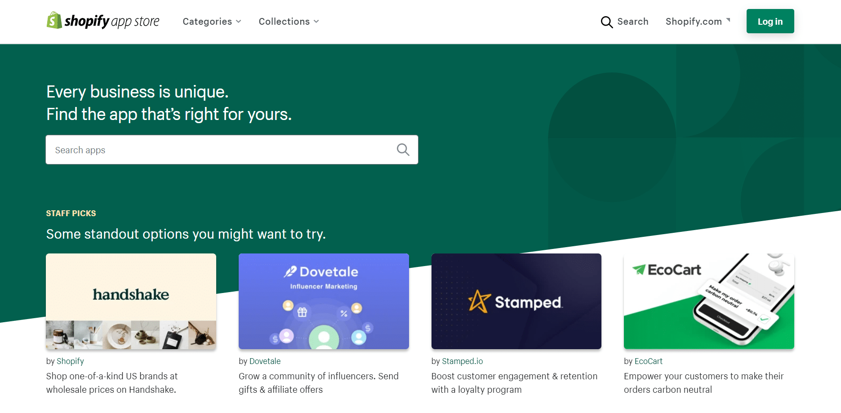Click the STAFF PICKS label
Screen dimensions: 841x413
(71, 213)
